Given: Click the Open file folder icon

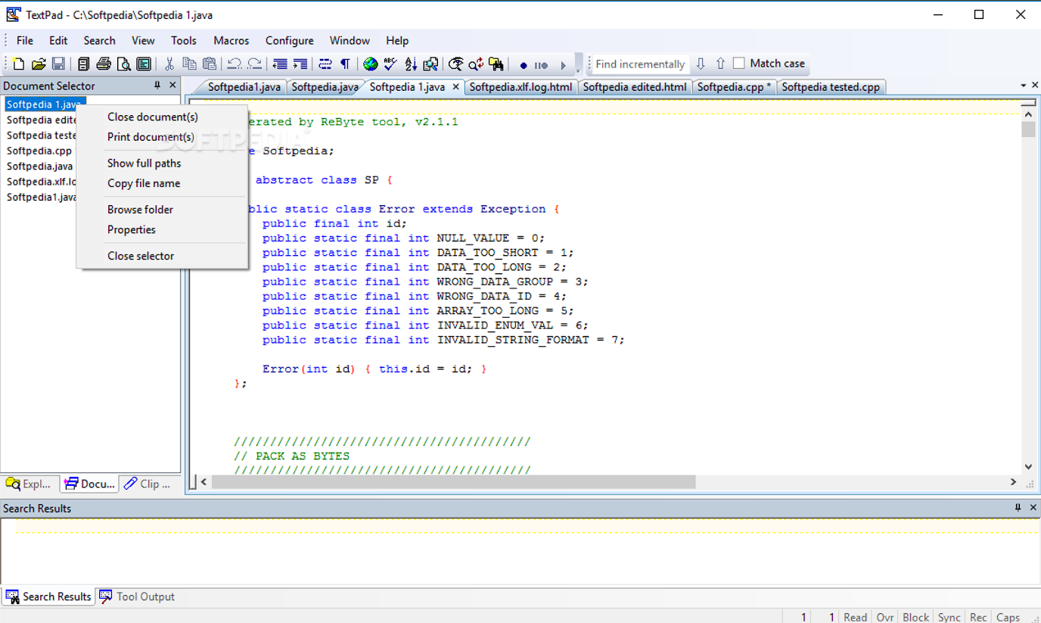Looking at the screenshot, I should (39, 64).
